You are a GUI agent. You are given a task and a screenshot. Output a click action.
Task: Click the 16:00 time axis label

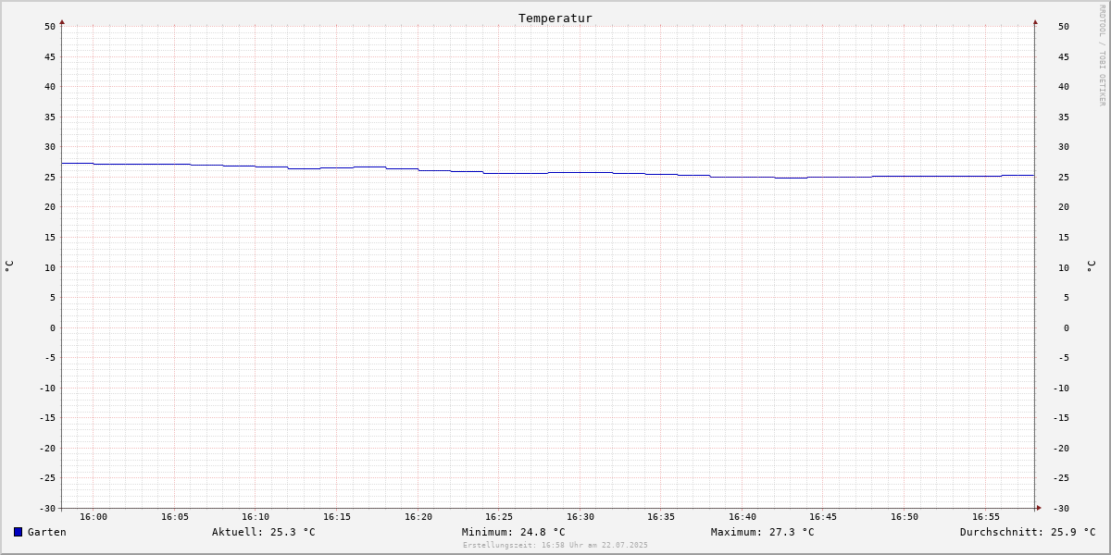pos(94,516)
